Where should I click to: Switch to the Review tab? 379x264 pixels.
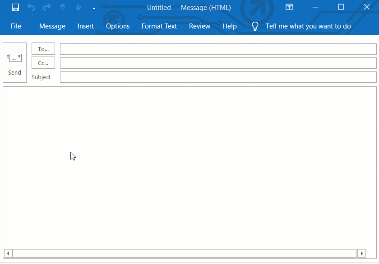(199, 26)
